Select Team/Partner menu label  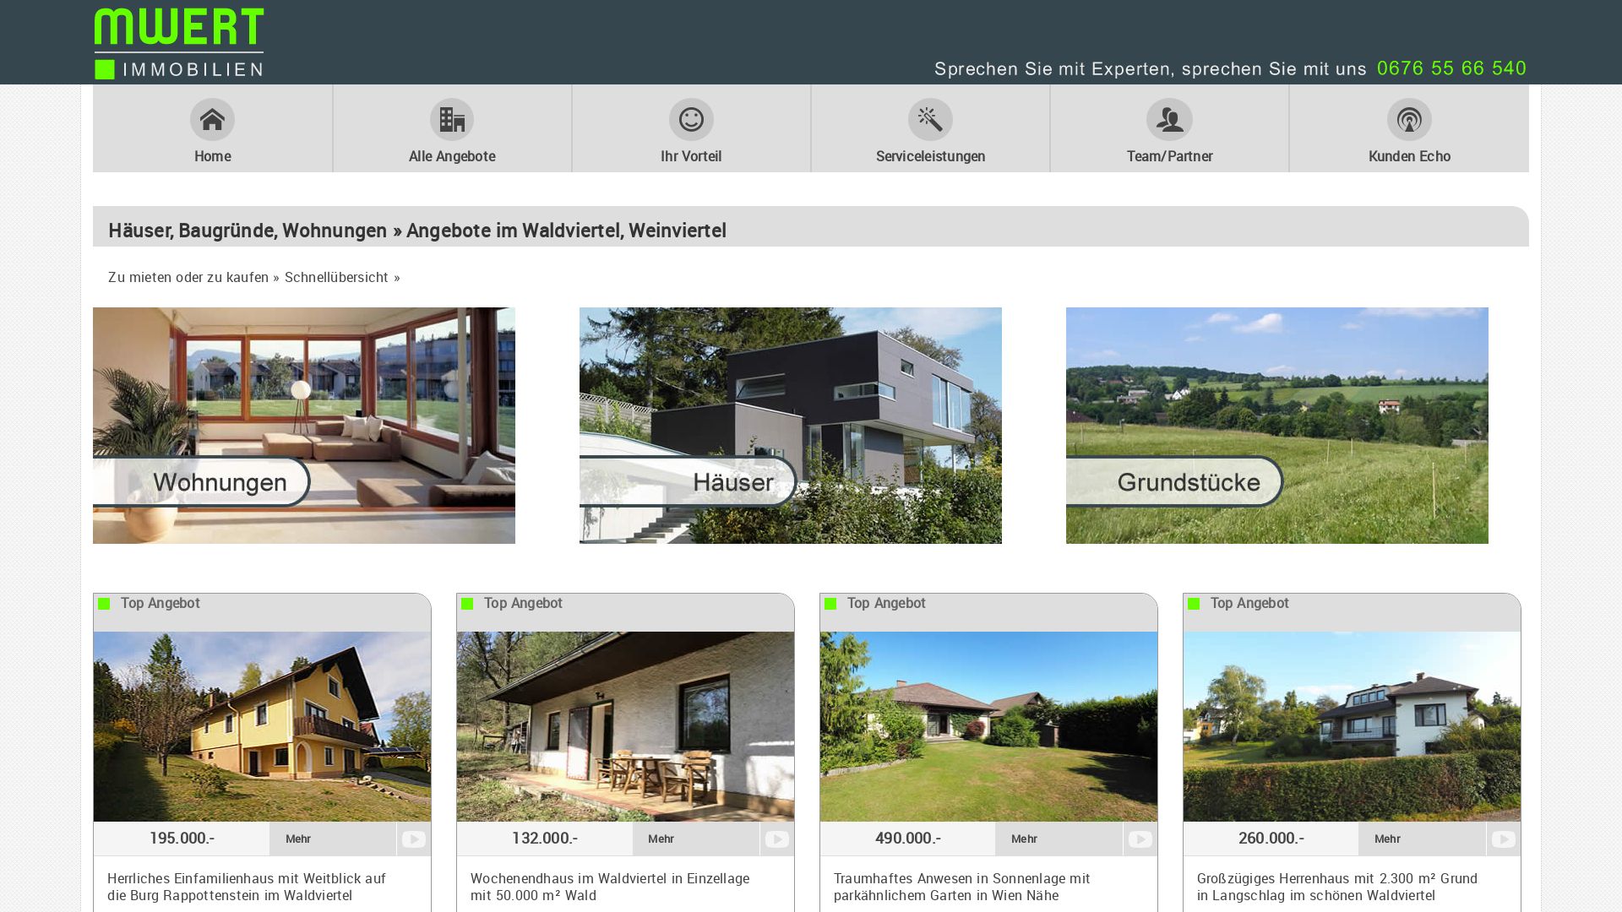(1169, 156)
